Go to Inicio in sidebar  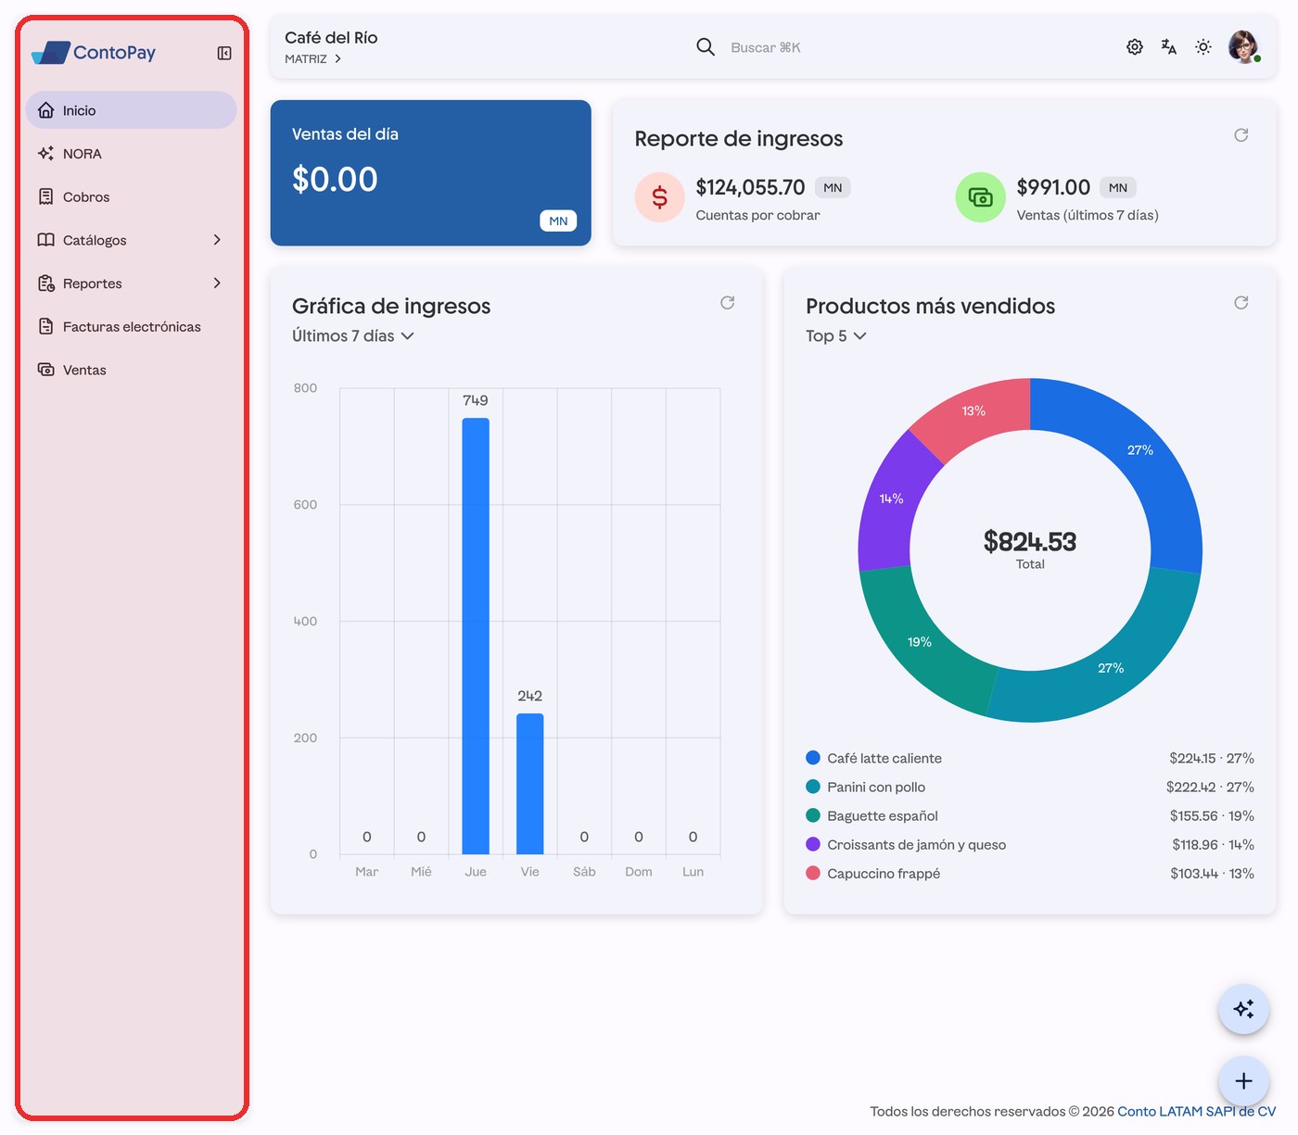point(131,110)
